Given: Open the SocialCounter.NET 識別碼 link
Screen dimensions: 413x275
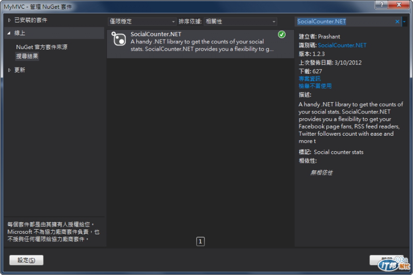Looking at the screenshot, I should [342, 45].
